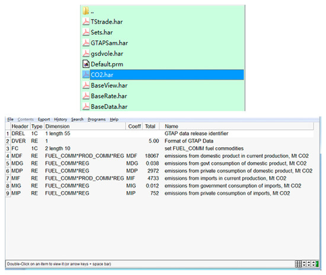Select the Sets.har file icon
The width and height of the screenshot is (326, 275).
[86, 32]
